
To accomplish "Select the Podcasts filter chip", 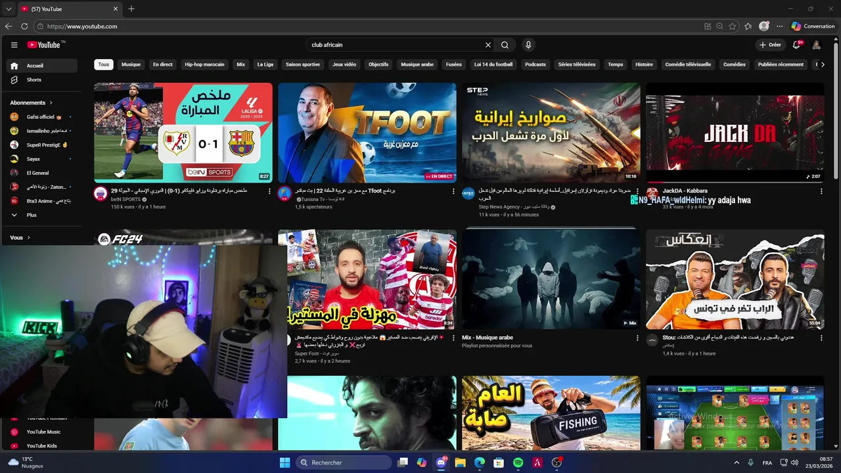I will coord(535,64).
